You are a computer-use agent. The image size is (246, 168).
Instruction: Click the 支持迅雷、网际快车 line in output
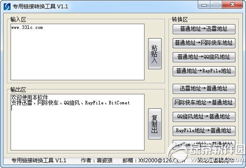pos(70,103)
